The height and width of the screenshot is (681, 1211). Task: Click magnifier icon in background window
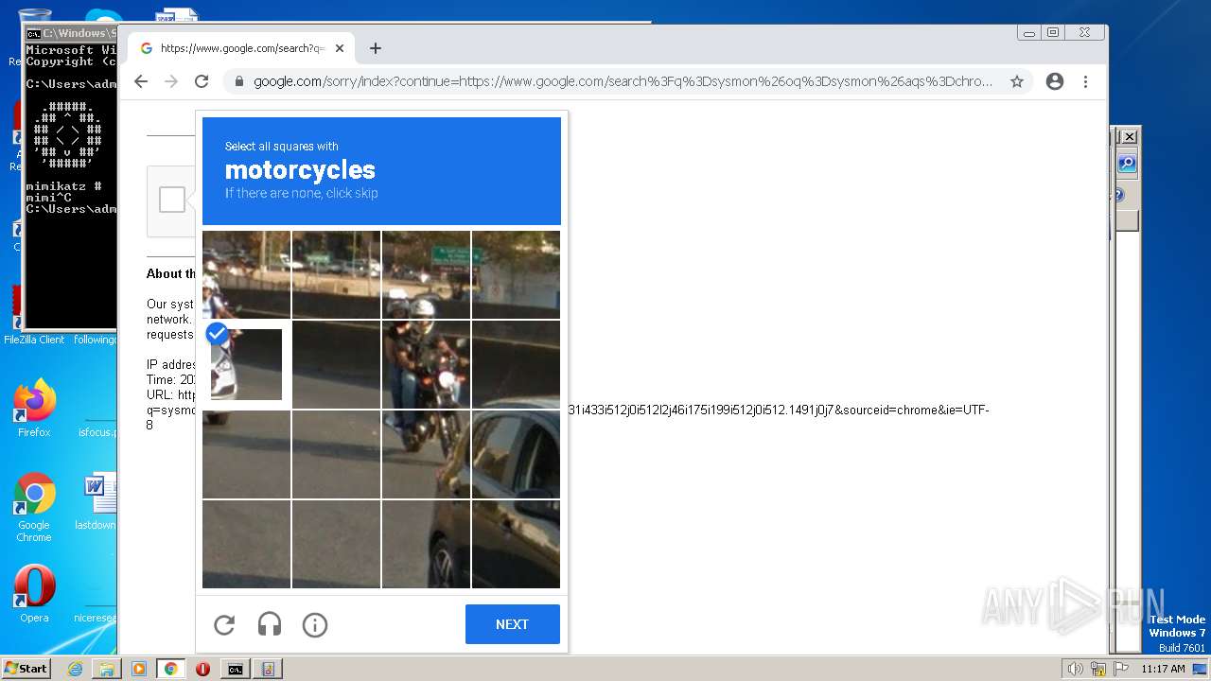tap(1127, 164)
